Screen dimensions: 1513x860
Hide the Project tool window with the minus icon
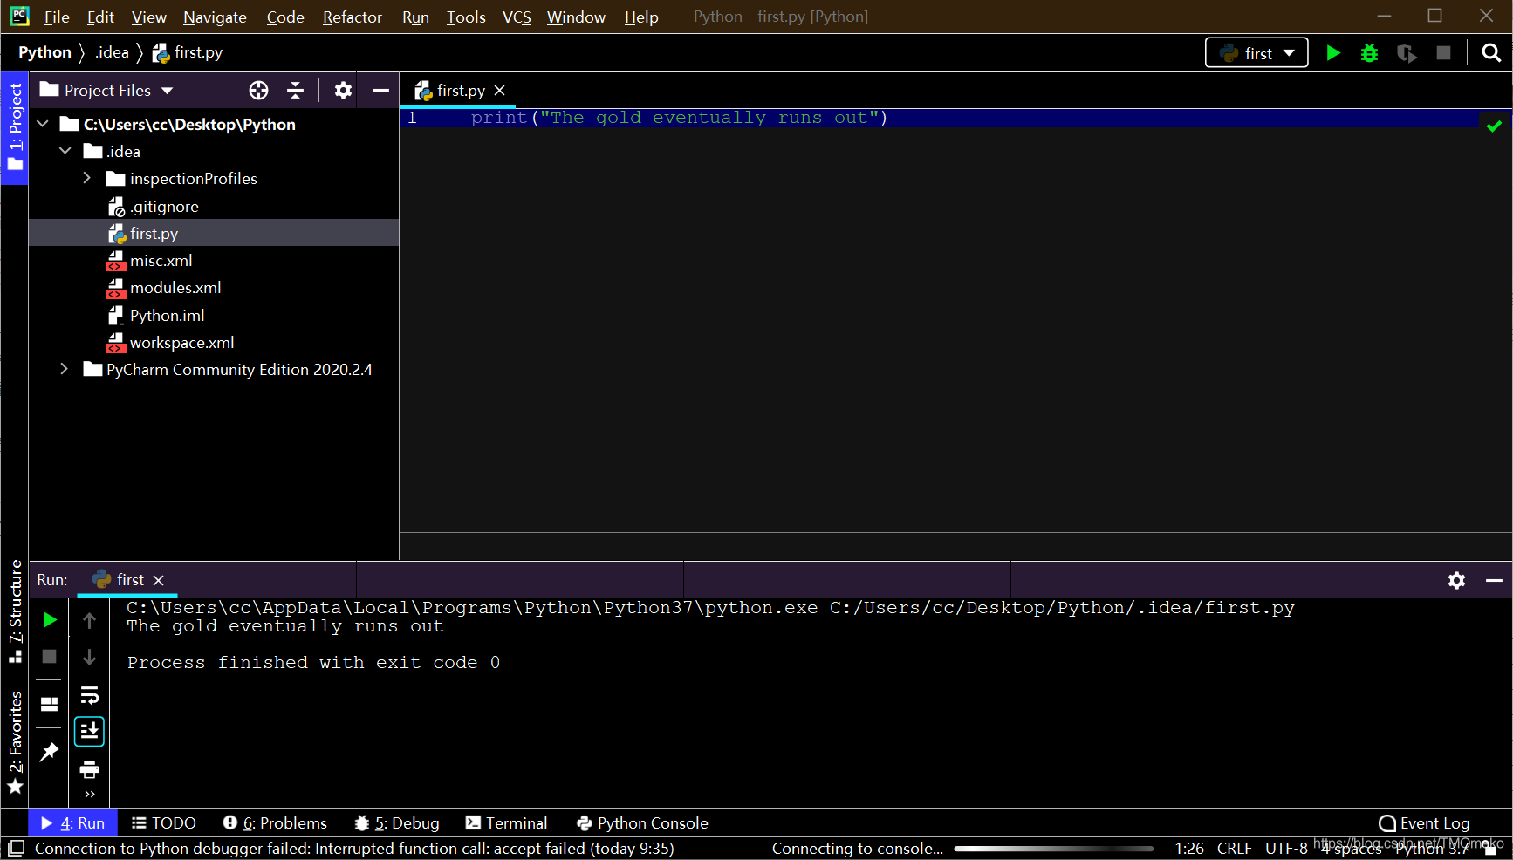(x=380, y=90)
